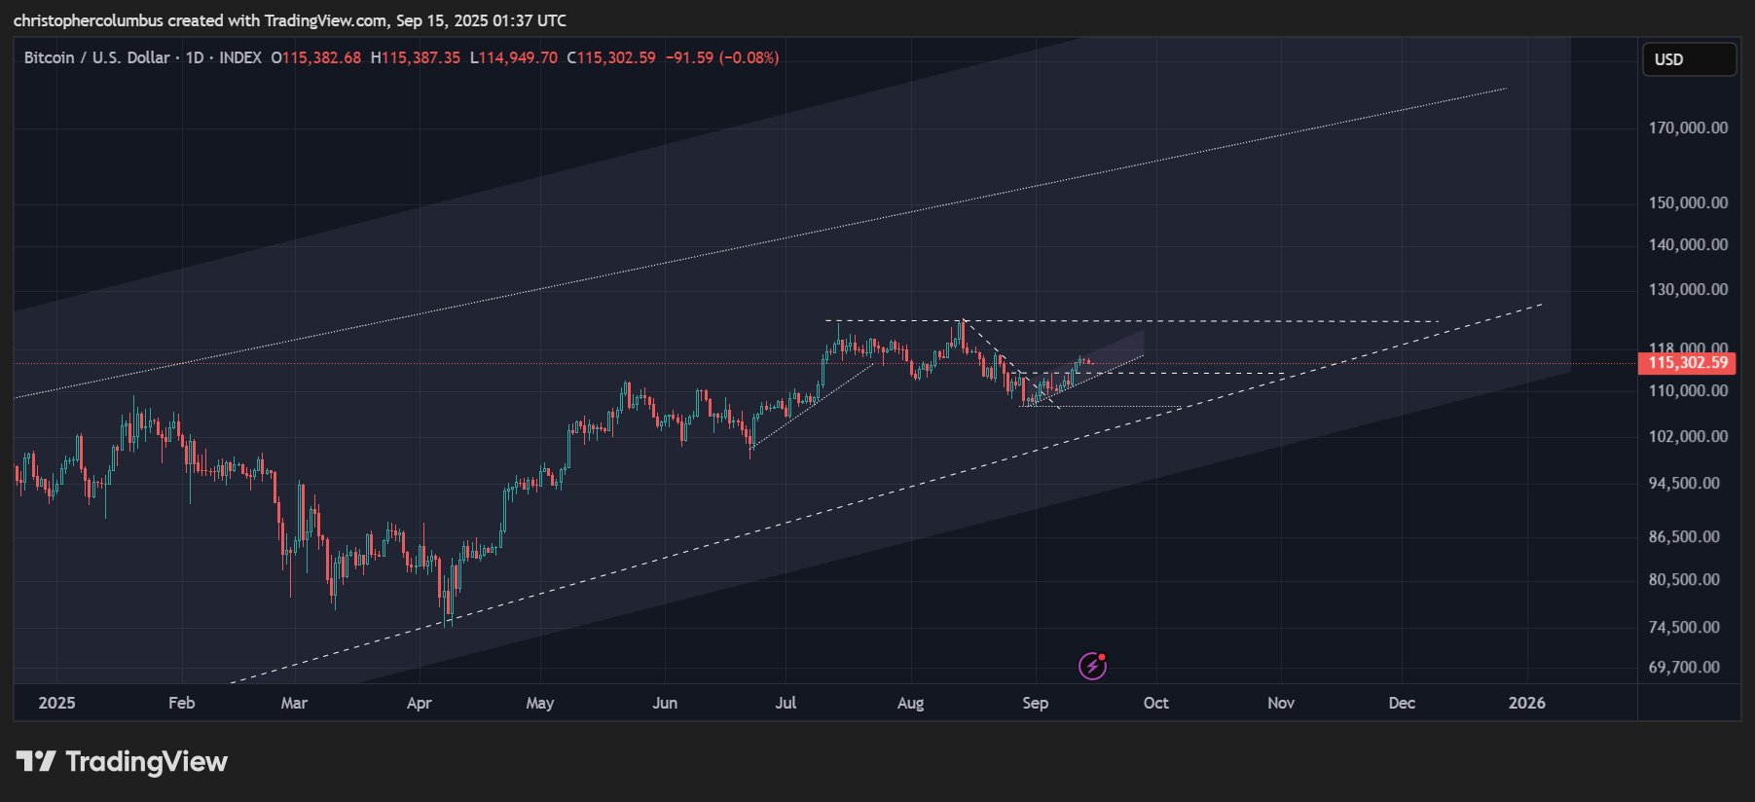Click the 130,000.00 price scale label
1755x802 pixels.
(x=1688, y=289)
